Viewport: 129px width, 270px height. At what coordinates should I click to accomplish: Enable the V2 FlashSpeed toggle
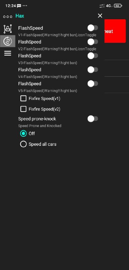(x=93, y=42)
